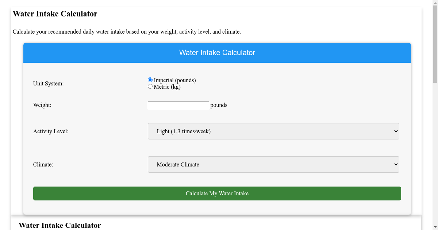Click the Water Intake Calculator page heading

pyautogui.click(x=55, y=14)
